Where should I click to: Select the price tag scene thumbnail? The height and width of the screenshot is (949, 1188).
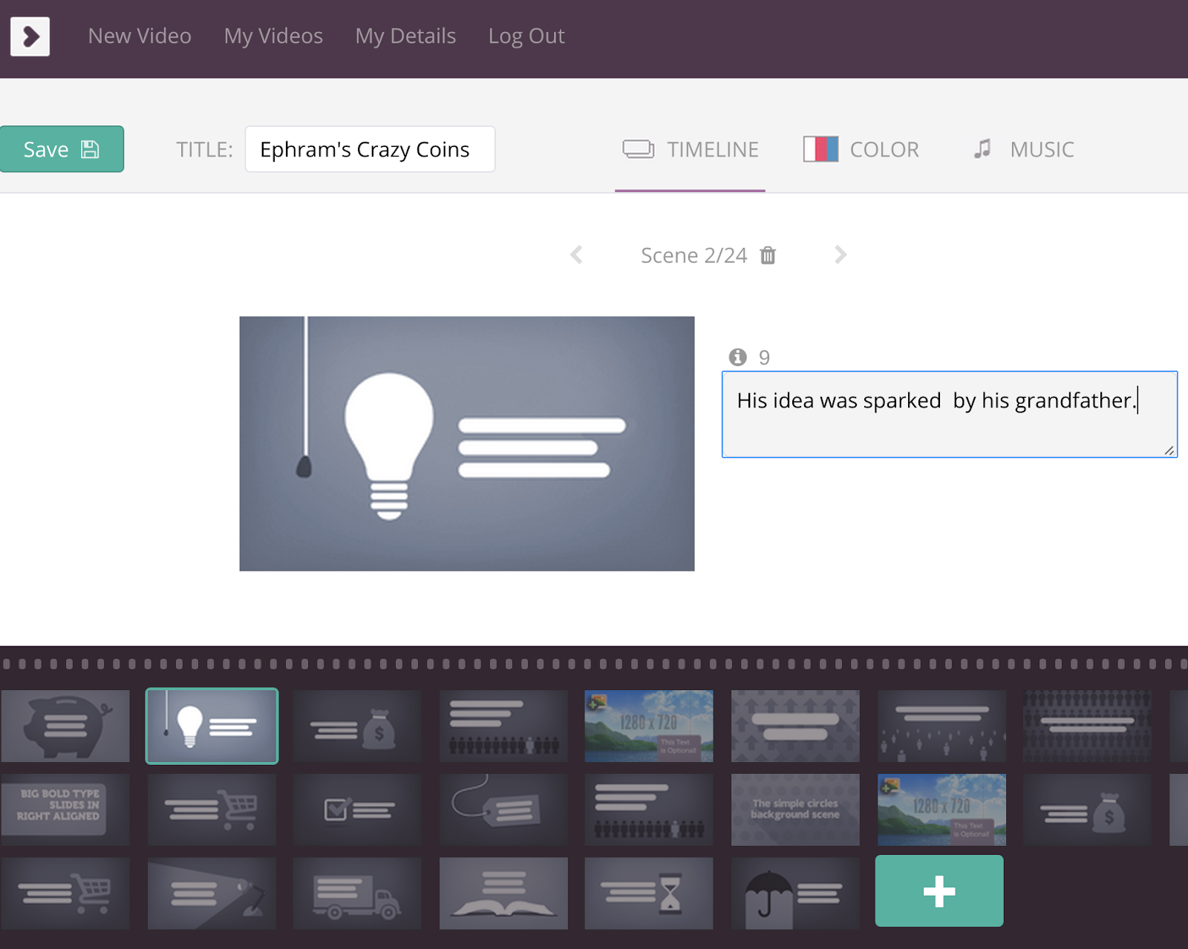tap(503, 810)
